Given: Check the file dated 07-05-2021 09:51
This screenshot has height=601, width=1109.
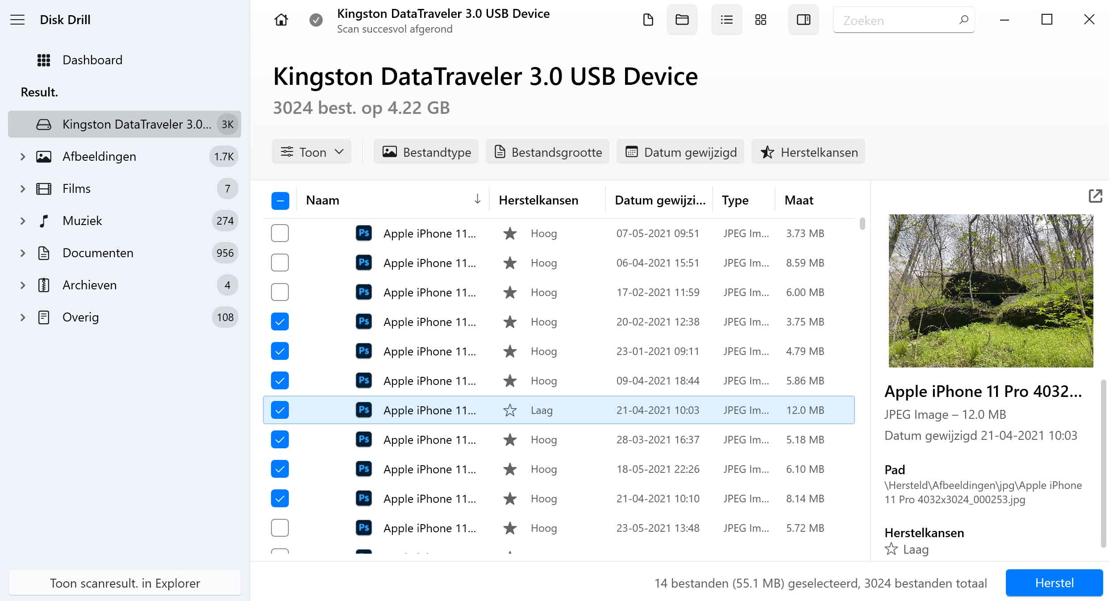Looking at the screenshot, I should 280,233.
